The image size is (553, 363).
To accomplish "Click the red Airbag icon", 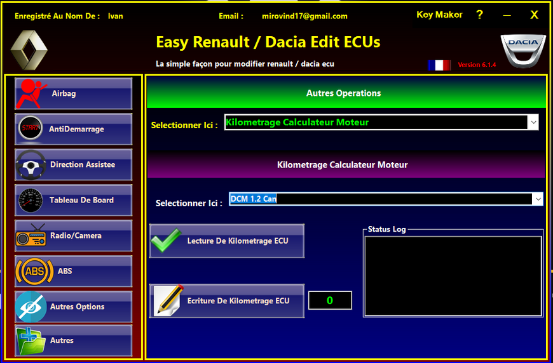I will tap(32, 94).
